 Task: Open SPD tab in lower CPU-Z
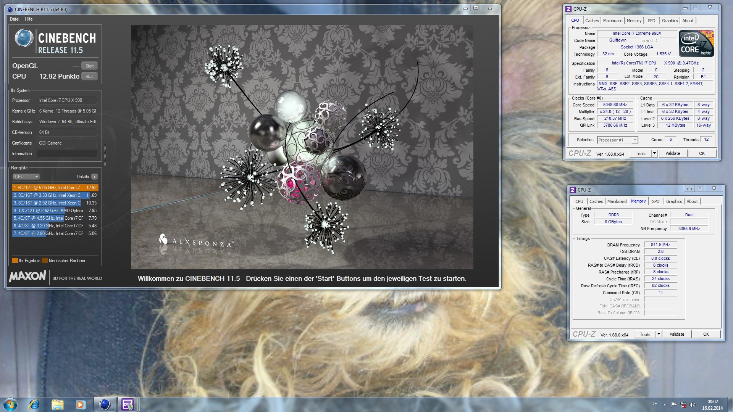tap(656, 201)
